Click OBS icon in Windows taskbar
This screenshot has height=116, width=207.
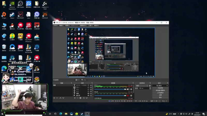(87, 114)
